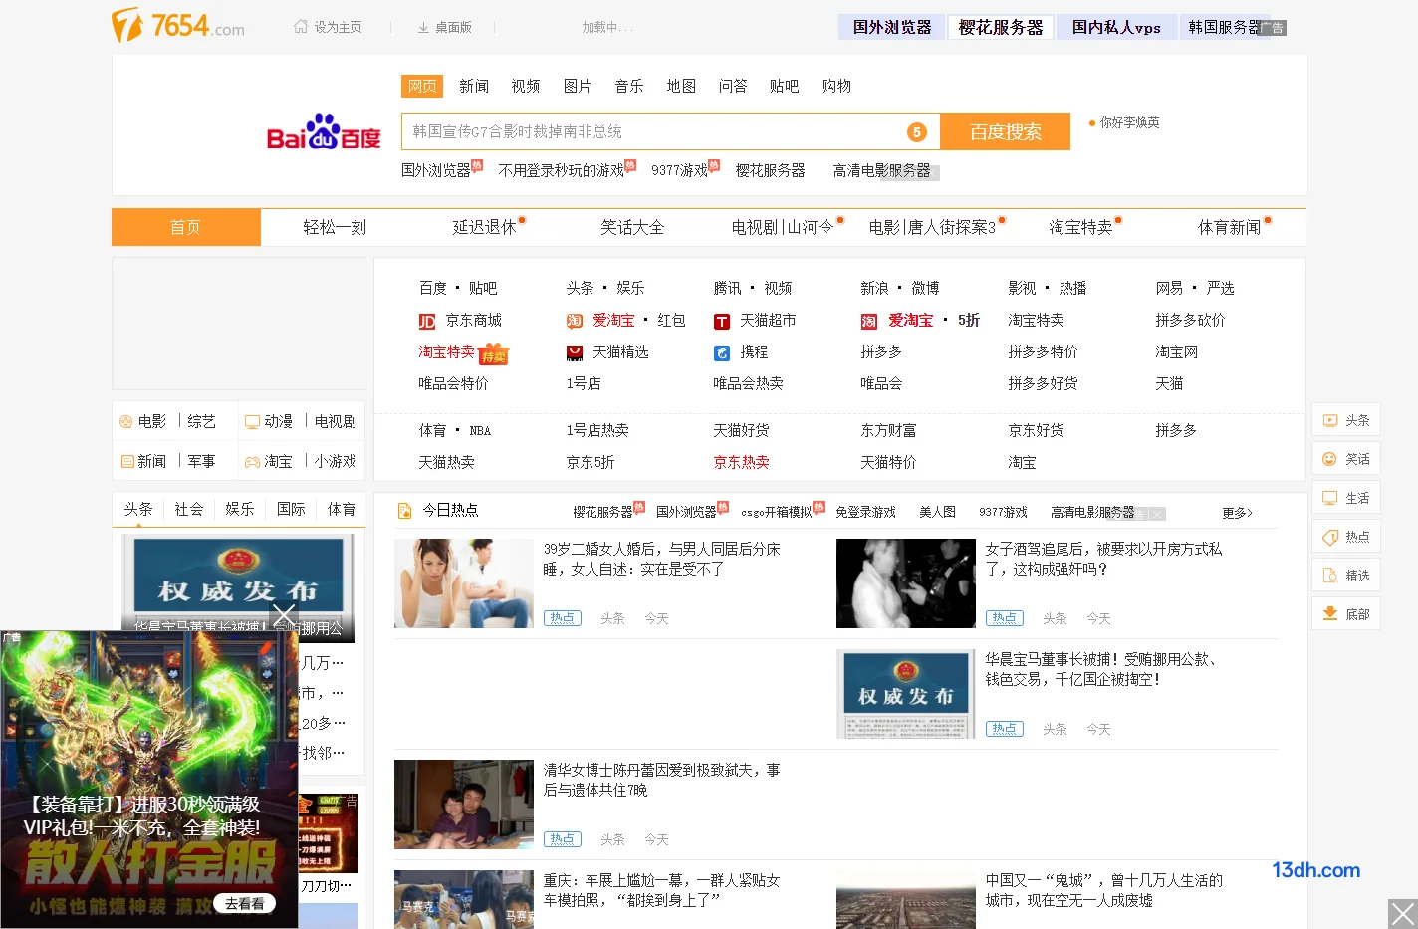Open 轻松一刻 navigation item
The image size is (1418, 929).
(335, 228)
